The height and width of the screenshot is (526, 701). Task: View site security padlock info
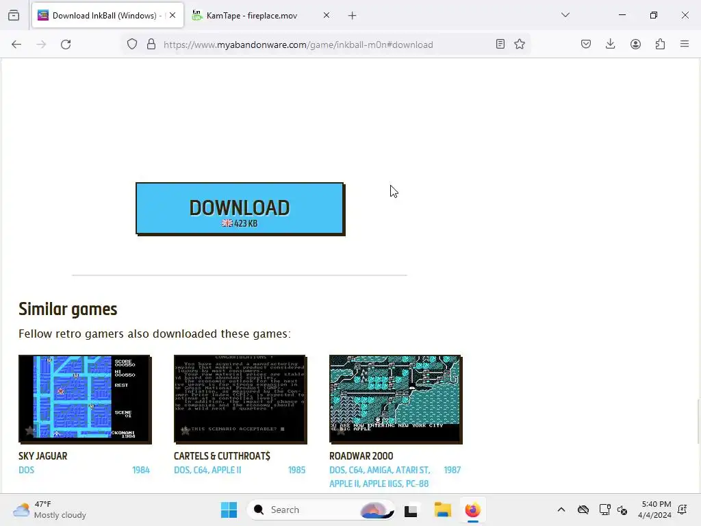[151, 45]
